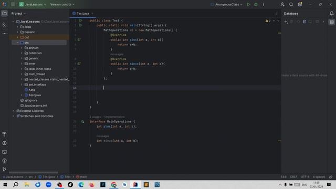Image resolution: width=336 pixels, height=189 pixels.
Task: Expand the .idea folder
Action: click(17, 27)
